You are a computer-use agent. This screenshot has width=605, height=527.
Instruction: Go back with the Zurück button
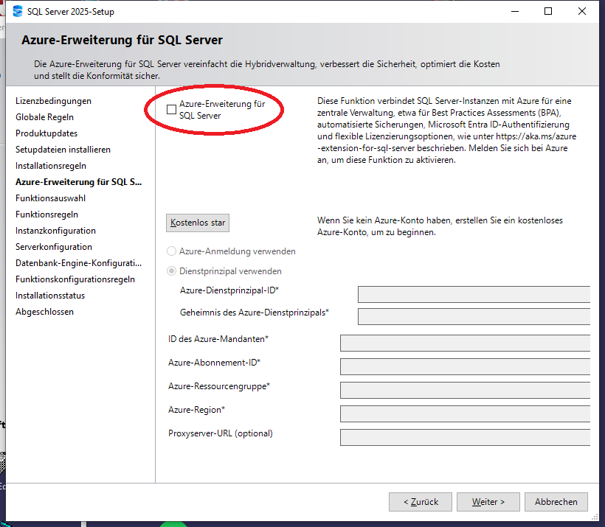(421, 502)
